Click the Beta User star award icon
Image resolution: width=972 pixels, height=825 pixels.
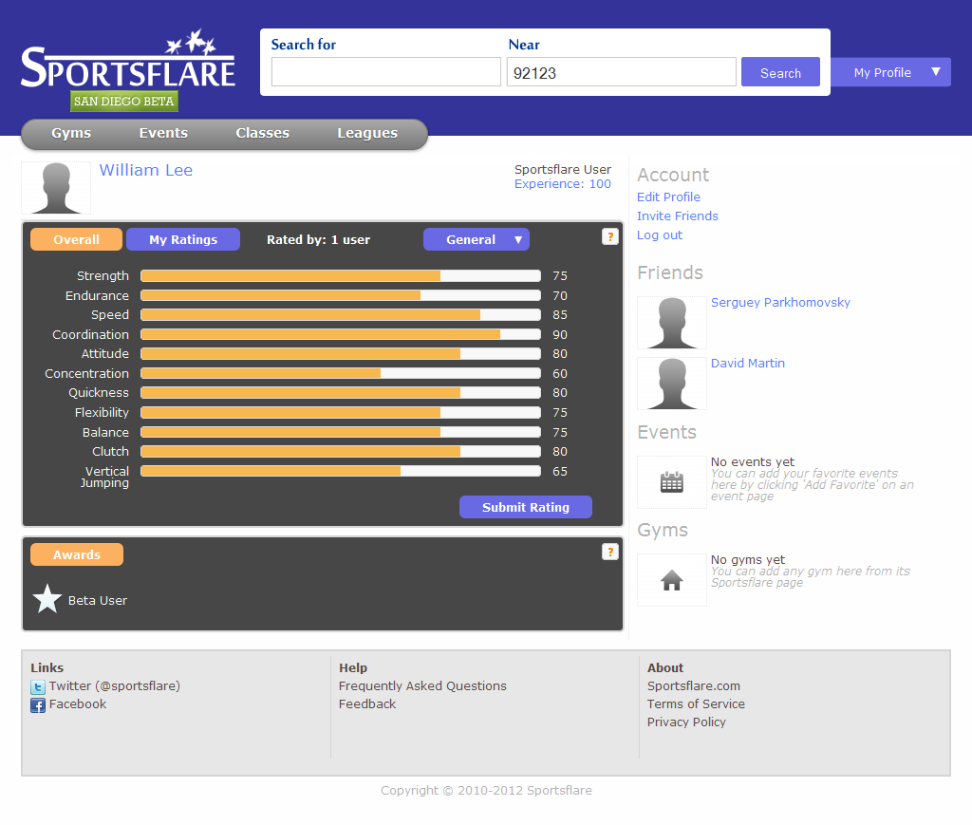[47, 599]
